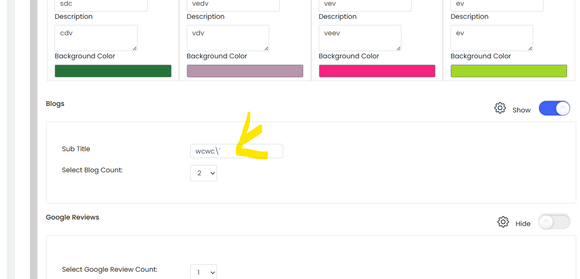
Task: Open the mauve background color swatch
Action: 245,71
